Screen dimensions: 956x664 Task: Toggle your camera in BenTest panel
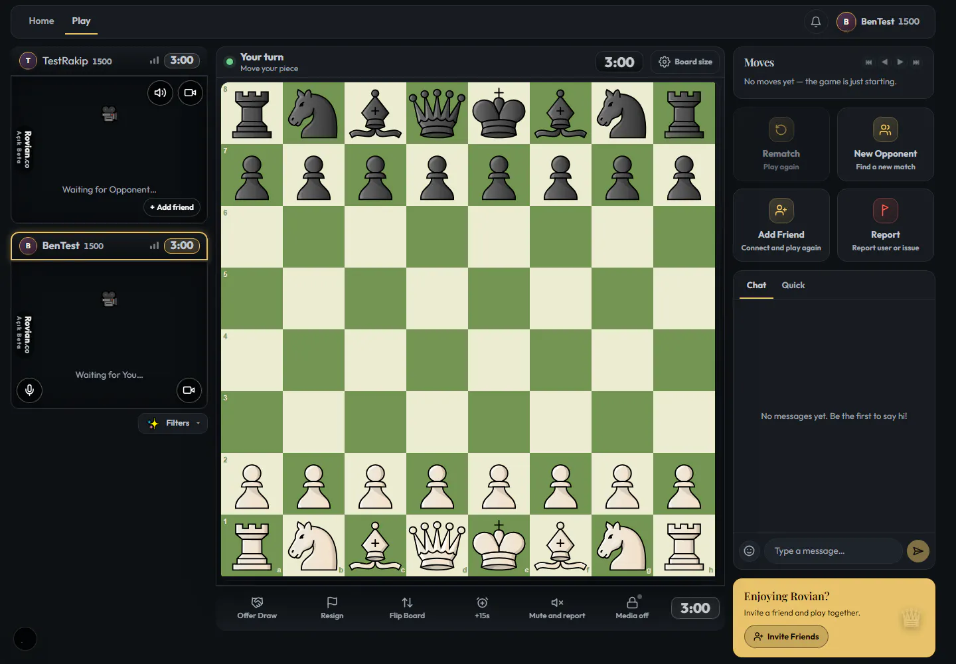point(189,390)
